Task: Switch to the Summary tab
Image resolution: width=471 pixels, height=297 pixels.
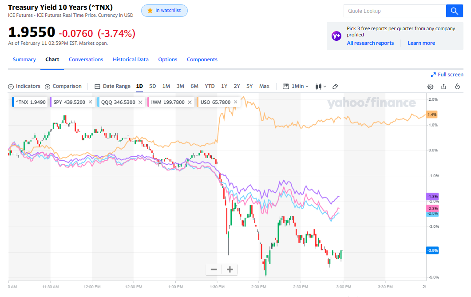Action: click(24, 59)
